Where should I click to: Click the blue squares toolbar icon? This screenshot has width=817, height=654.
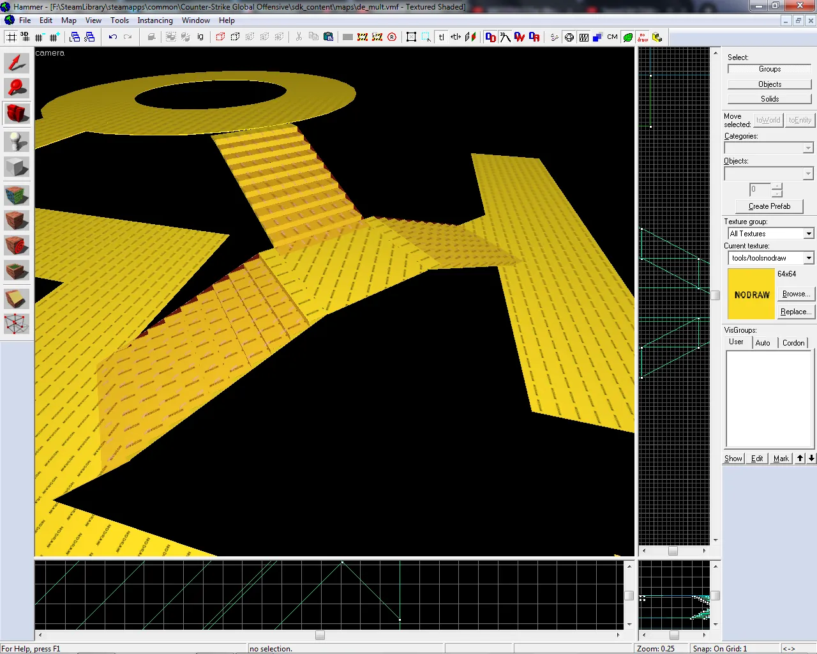(597, 37)
